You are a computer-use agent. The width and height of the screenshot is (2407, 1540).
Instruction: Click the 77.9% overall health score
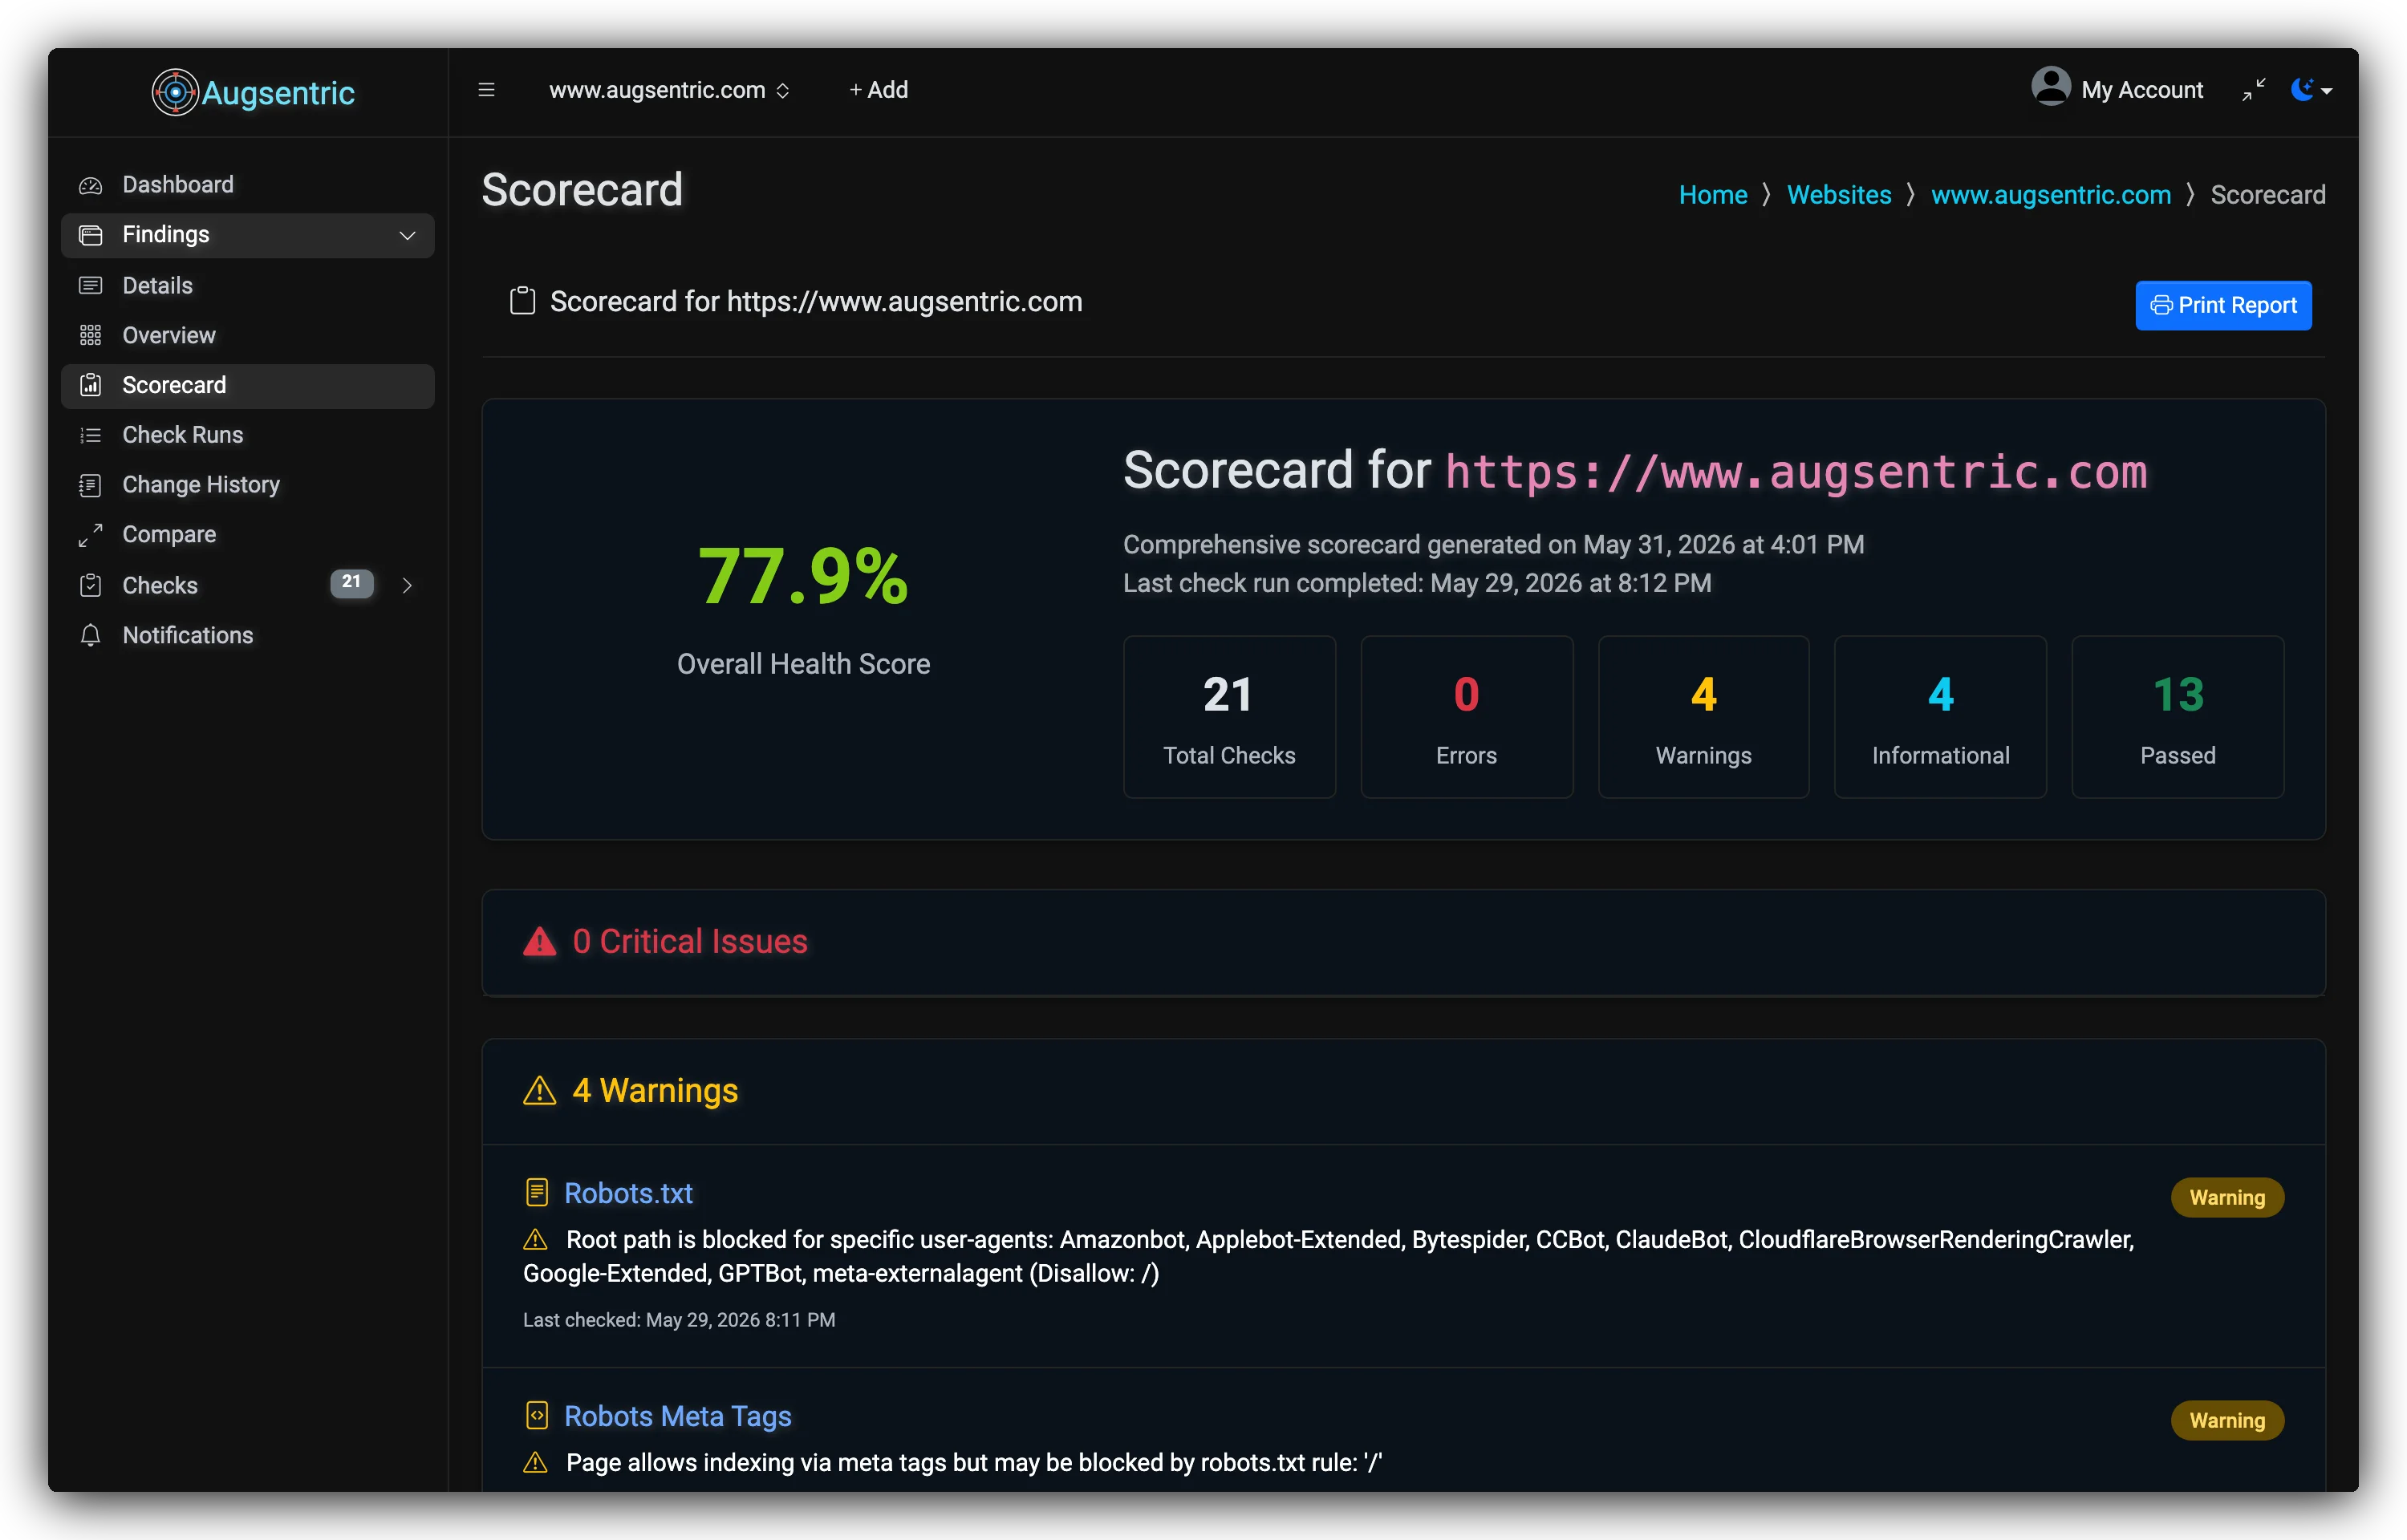pyautogui.click(x=803, y=577)
